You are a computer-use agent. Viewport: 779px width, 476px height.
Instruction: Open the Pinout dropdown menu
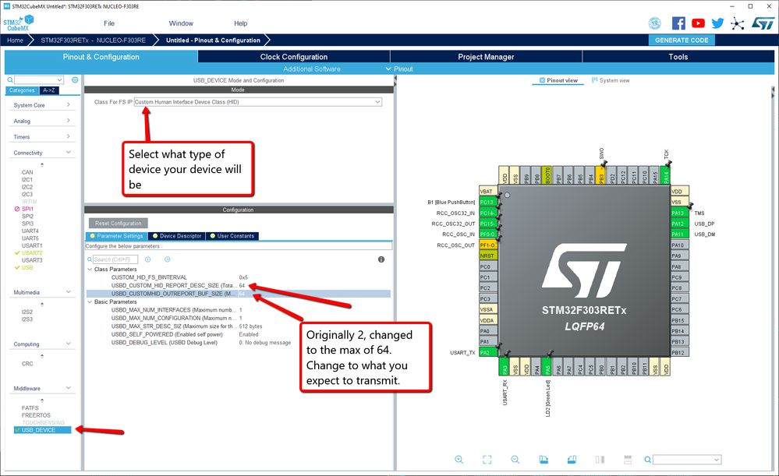(x=399, y=69)
